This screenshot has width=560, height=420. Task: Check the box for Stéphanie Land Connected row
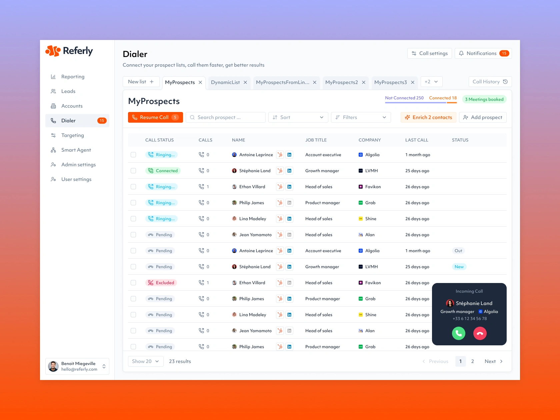133,171
